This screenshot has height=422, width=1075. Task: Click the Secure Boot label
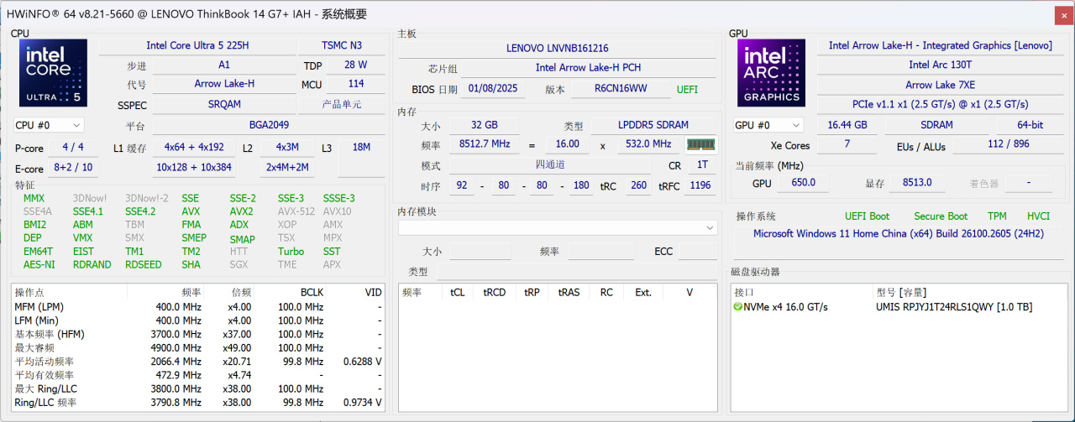[941, 216]
